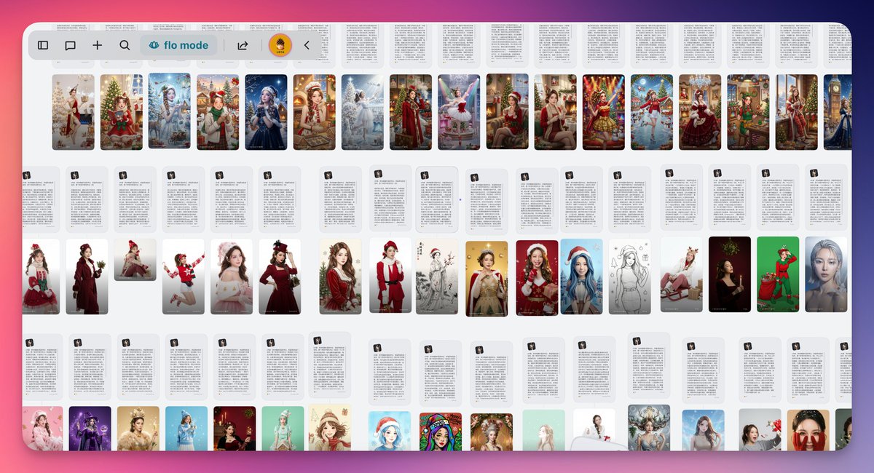Open the share arrow icon
This screenshot has width=874, height=473.
(243, 45)
